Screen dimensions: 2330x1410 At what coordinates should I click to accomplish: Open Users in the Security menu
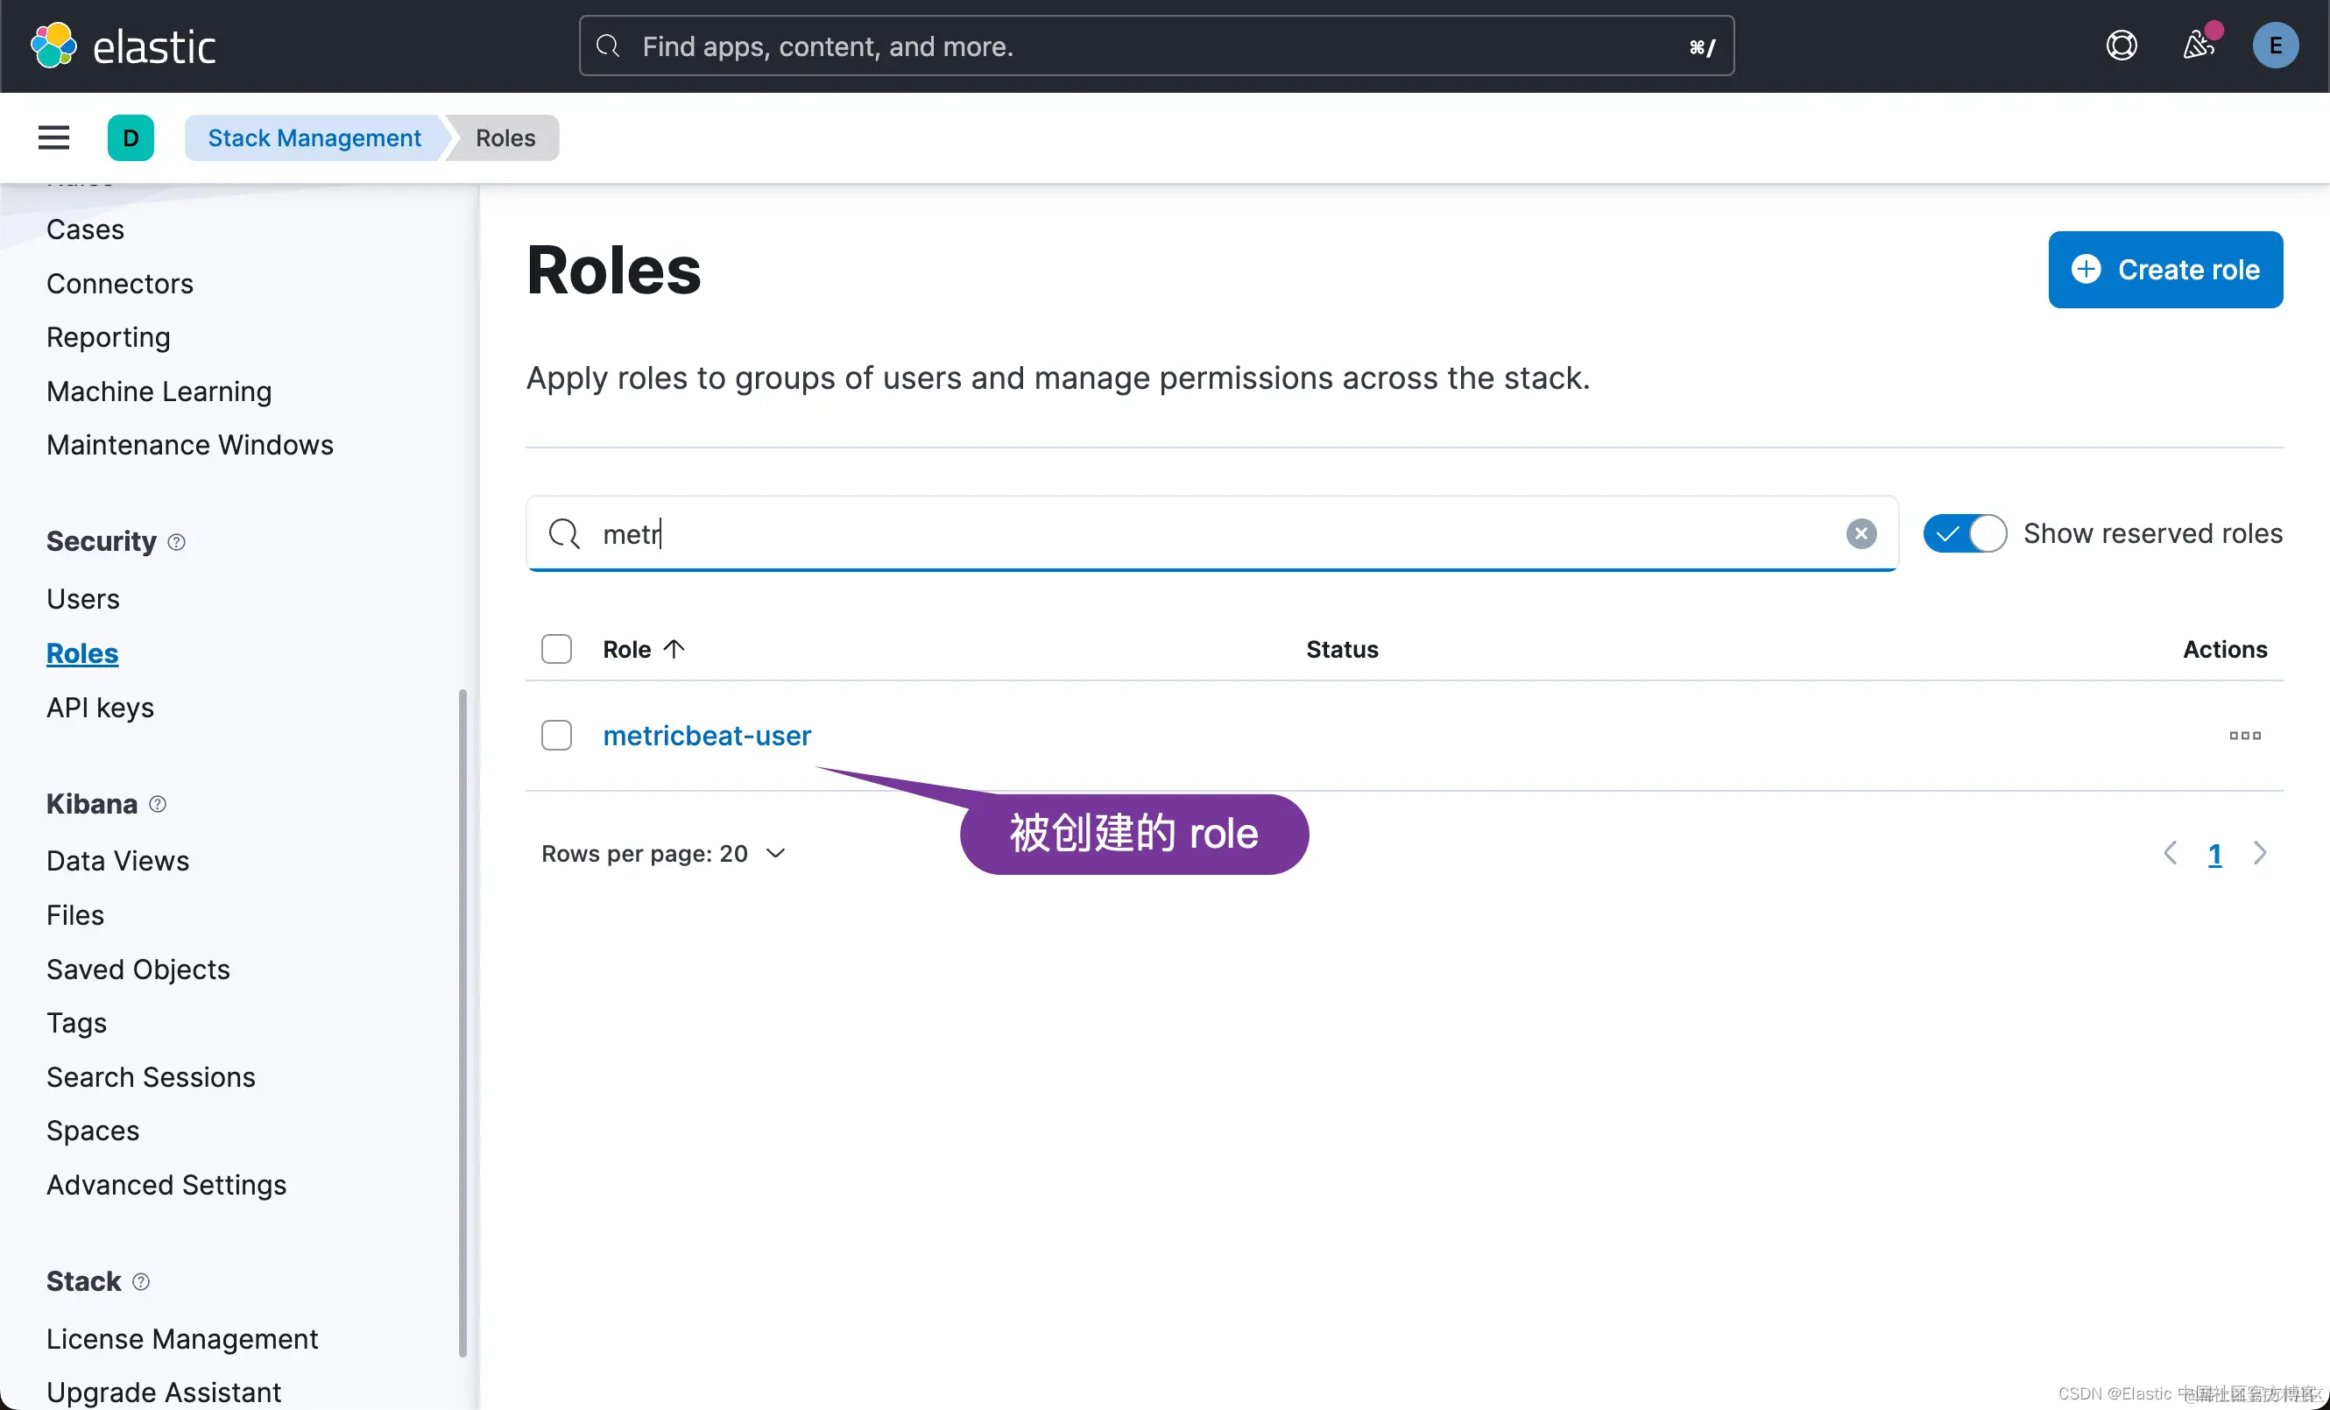[83, 600]
